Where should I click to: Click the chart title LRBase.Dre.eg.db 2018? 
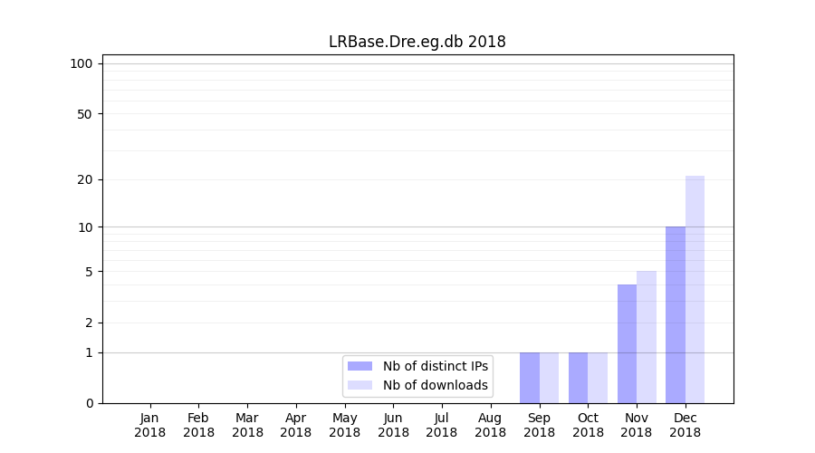tap(417, 42)
